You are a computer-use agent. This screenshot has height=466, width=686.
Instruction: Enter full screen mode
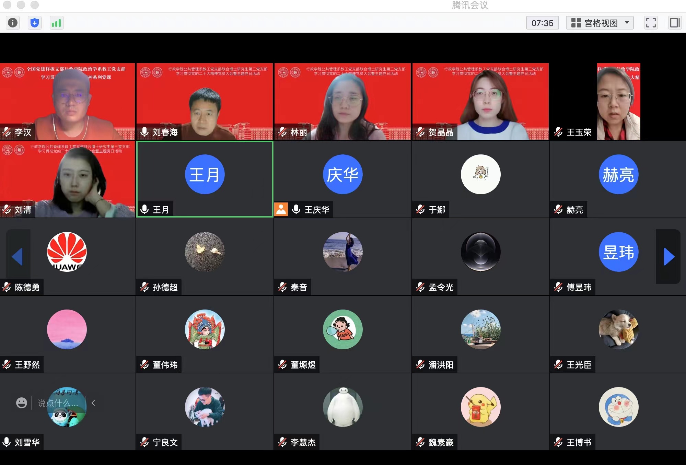[651, 23]
